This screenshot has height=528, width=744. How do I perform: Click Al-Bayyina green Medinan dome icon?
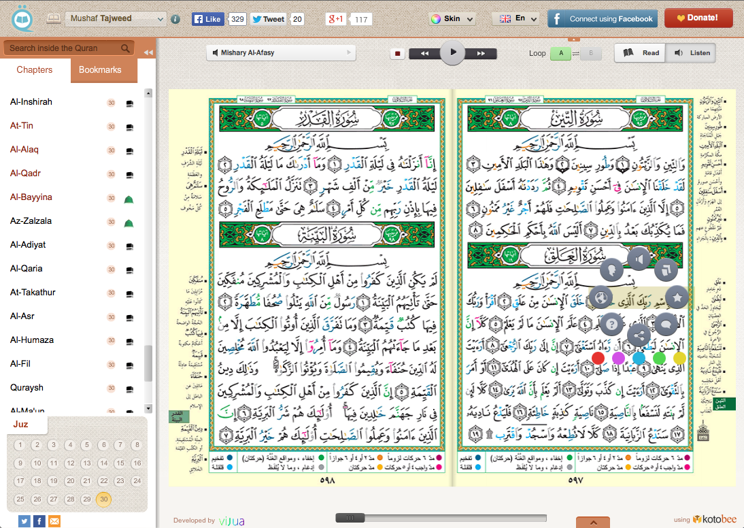129,199
